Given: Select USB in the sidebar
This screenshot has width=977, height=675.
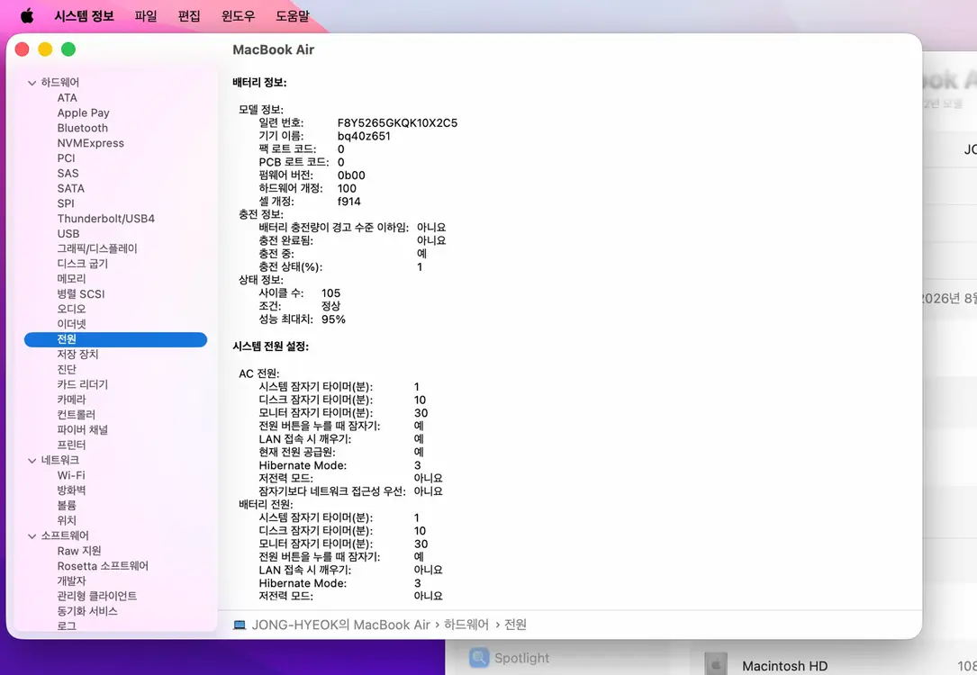Looking at the screenshot, I should [68, 233].
